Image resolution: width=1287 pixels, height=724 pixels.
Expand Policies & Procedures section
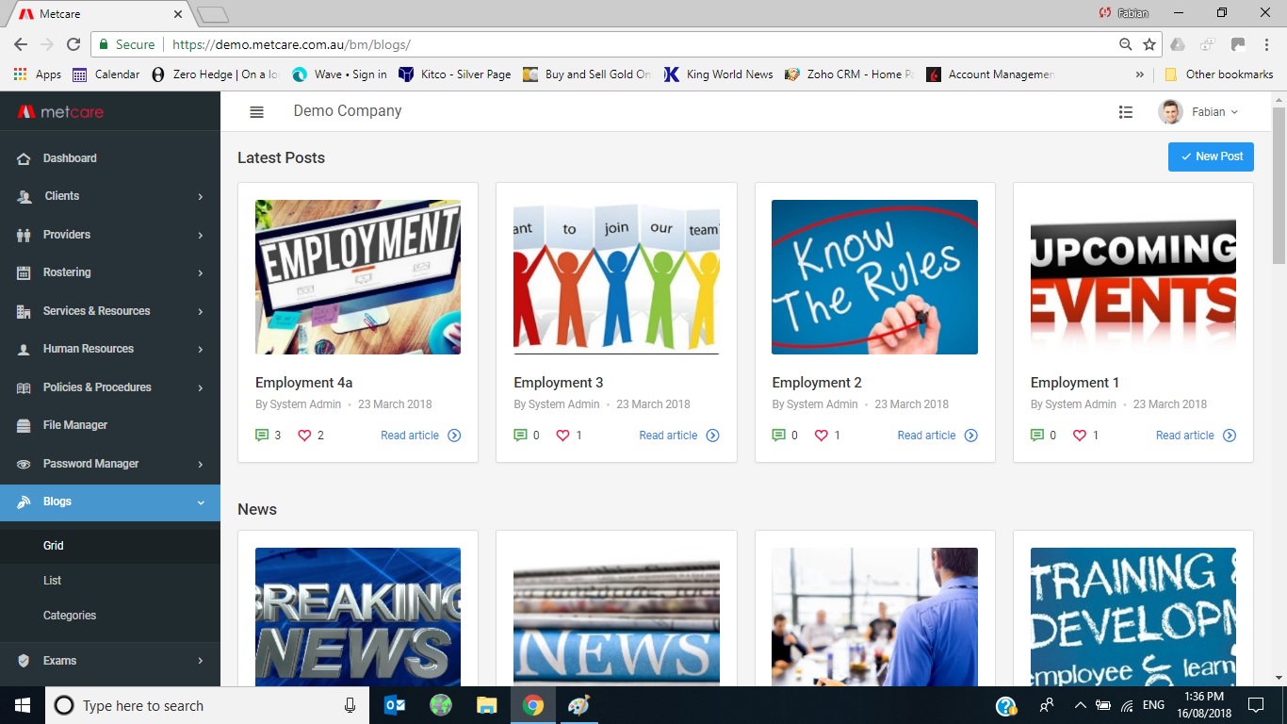110,387
